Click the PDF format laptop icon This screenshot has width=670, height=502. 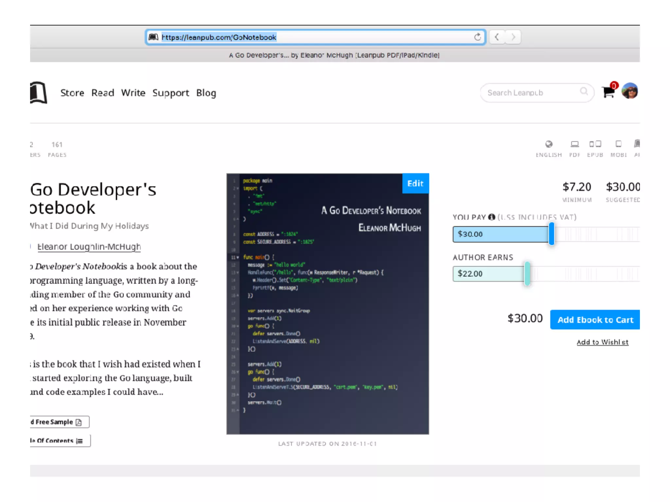click(x=574, y=144)
